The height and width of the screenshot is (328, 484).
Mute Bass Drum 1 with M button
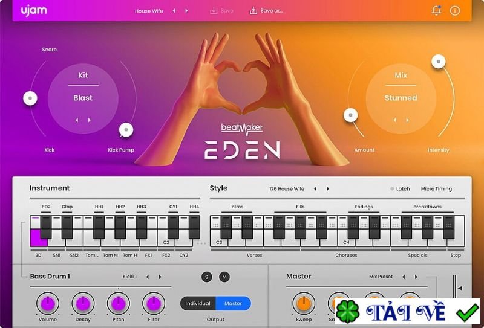[224, 277]
